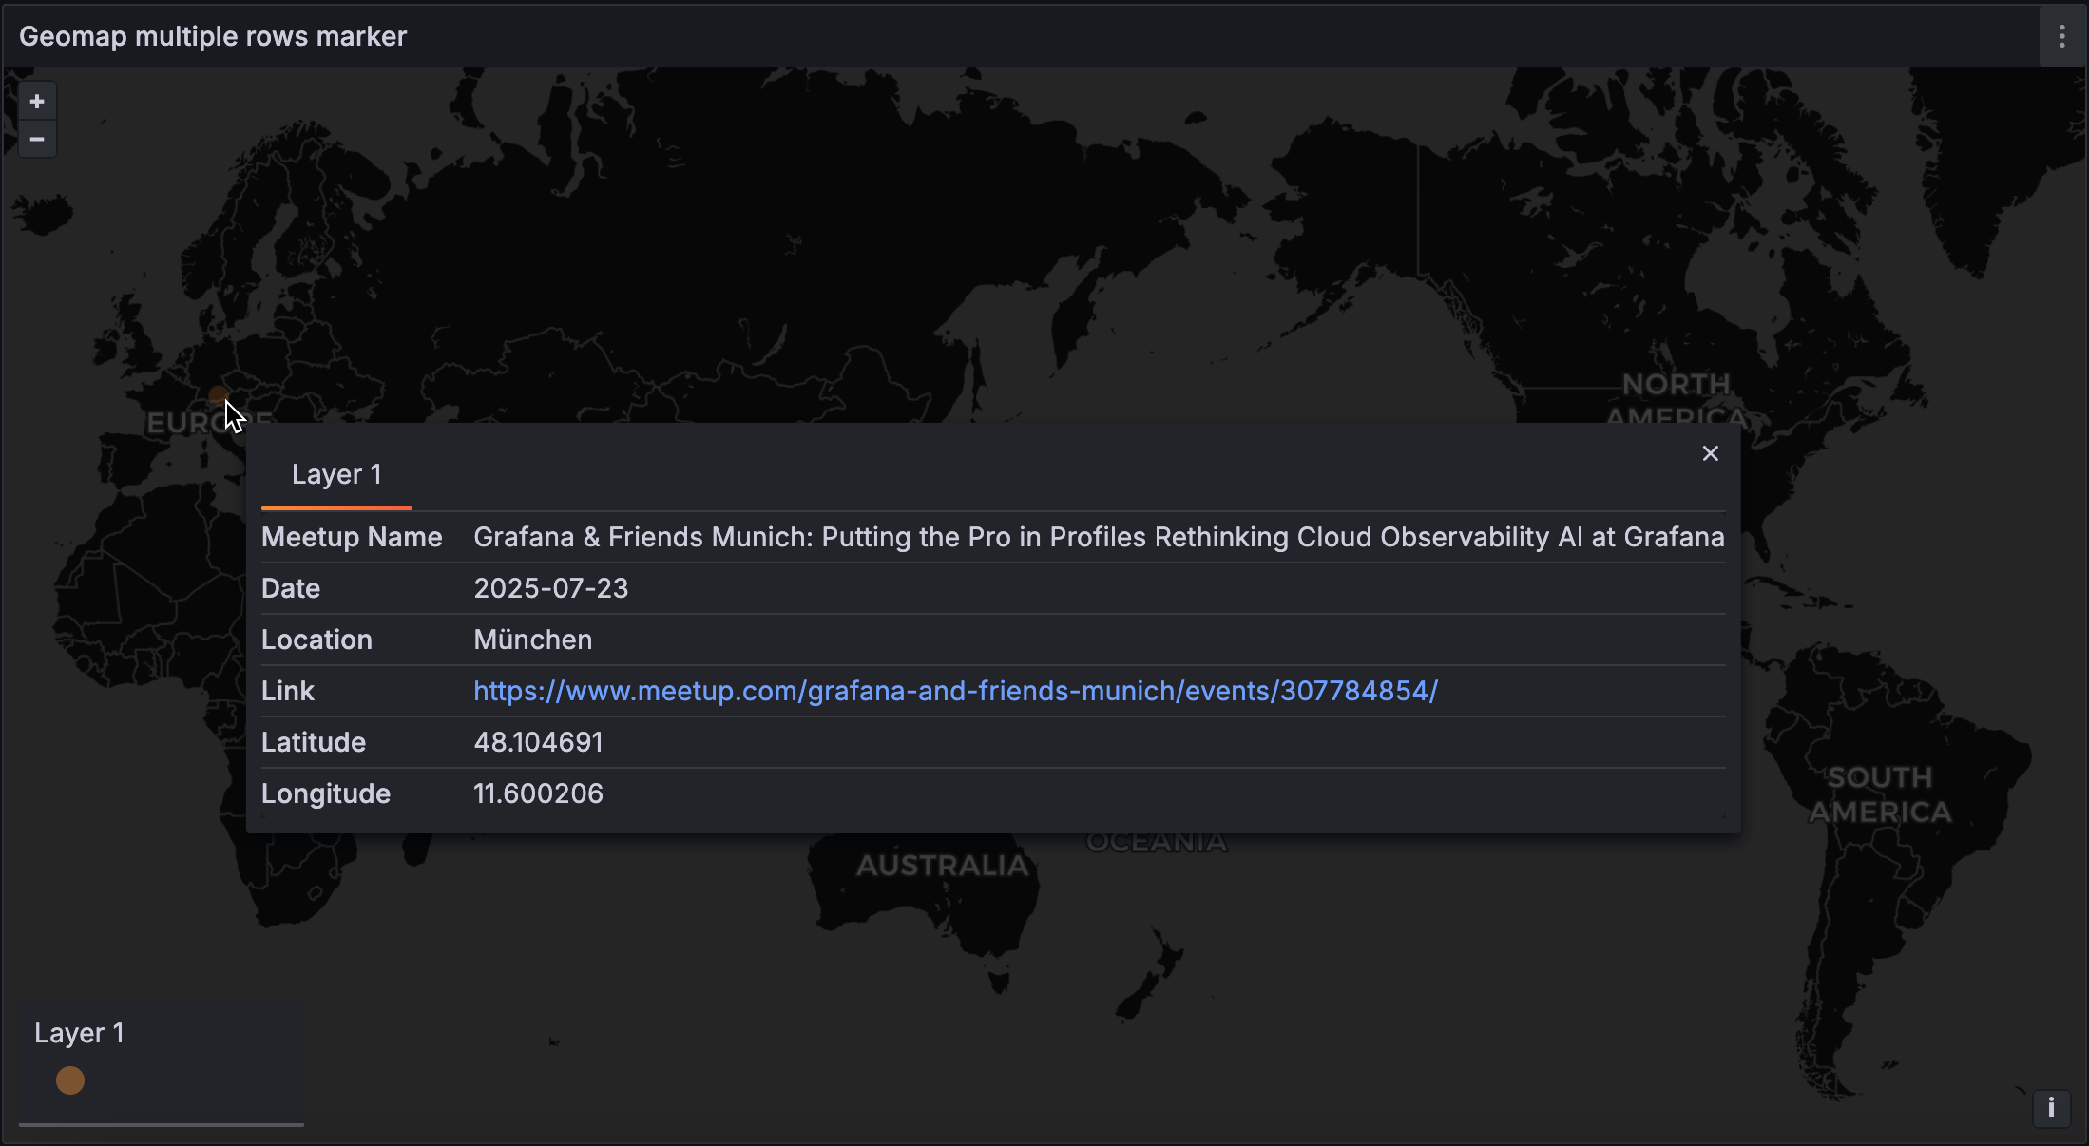The image size is (2089, 1146).
Task: Click the map zoom in plus button
Action: [x=37, y=102]
